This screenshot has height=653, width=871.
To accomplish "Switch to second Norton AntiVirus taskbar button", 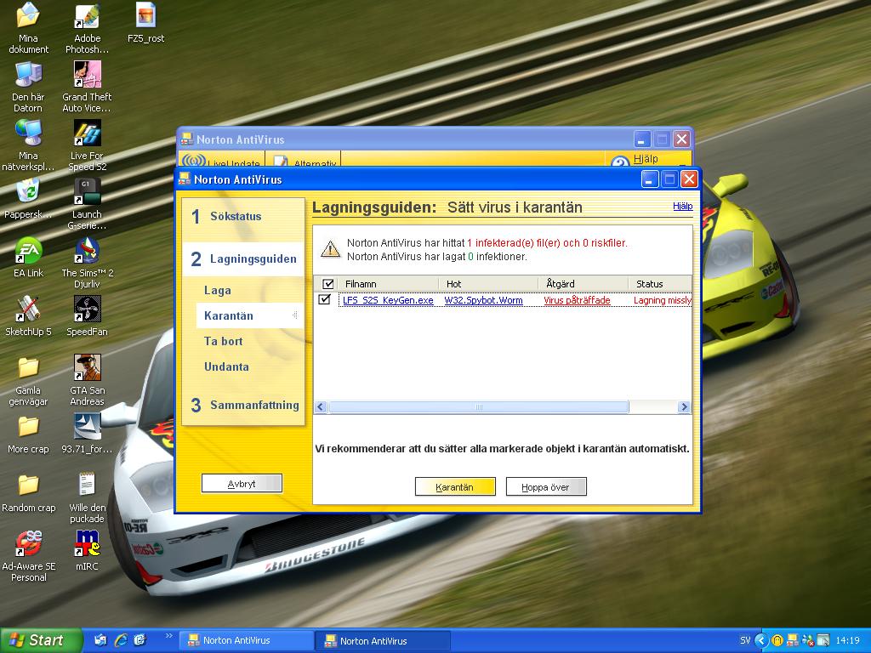I will (x=384, y=640).
